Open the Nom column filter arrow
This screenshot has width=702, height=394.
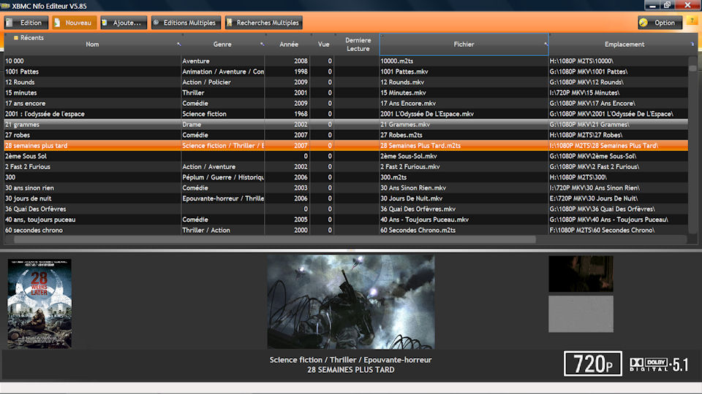pyautogui.click(x=178, y=44)
